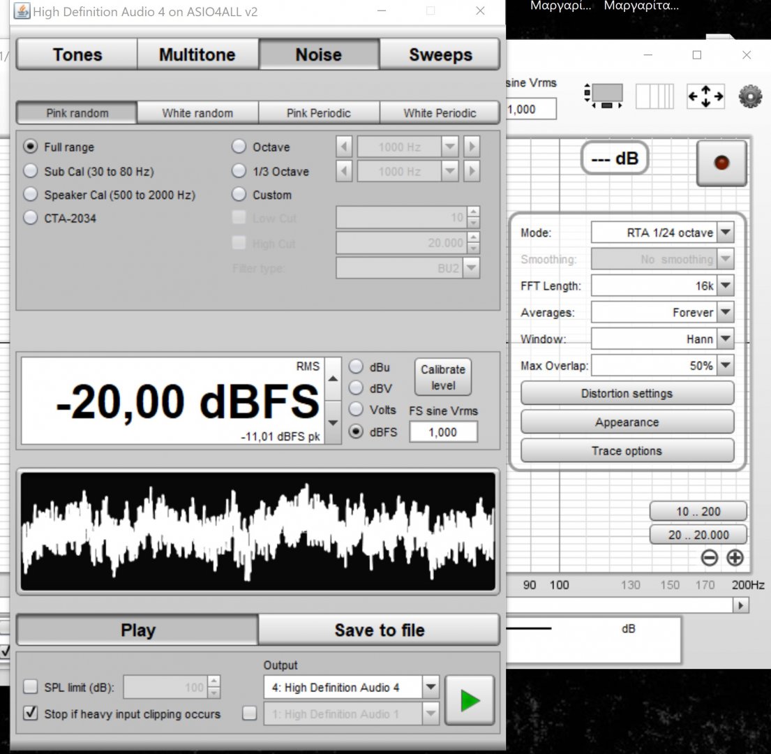Increase RMS level with up arrow
Viewport: 771px width, 754px height.
point(334,378)
